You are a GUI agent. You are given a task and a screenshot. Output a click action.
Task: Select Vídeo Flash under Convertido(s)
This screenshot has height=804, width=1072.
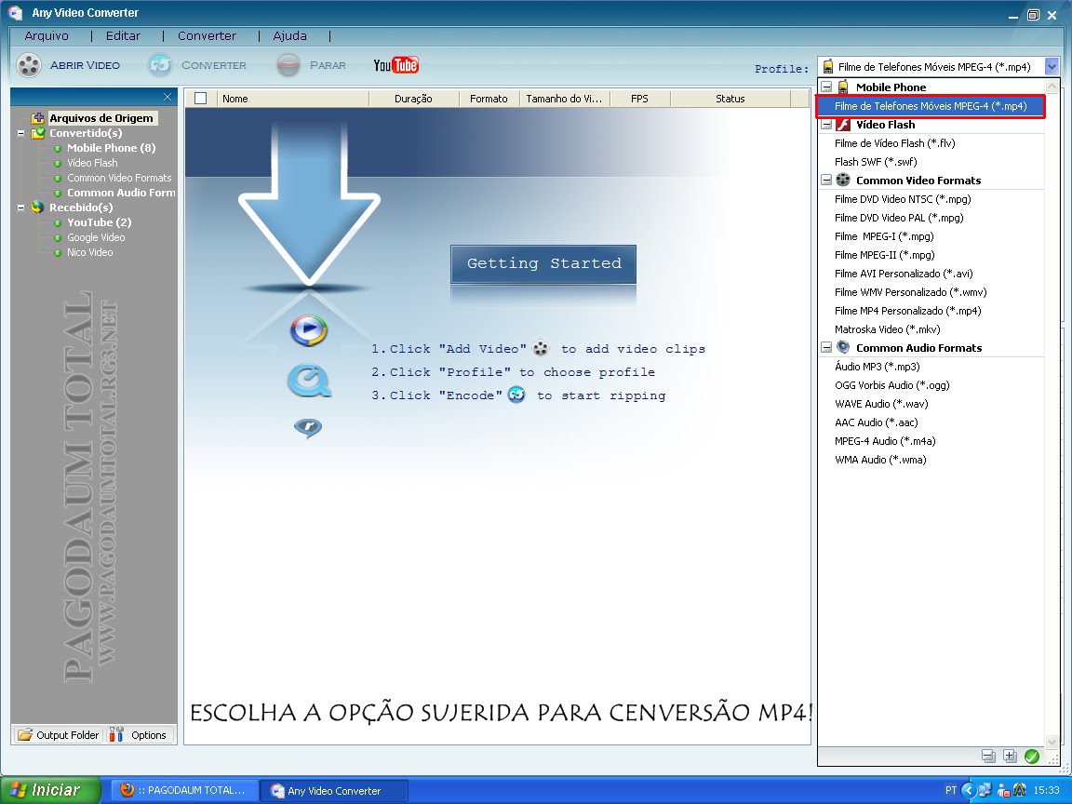pyautogui.click(x=92, y=163)
